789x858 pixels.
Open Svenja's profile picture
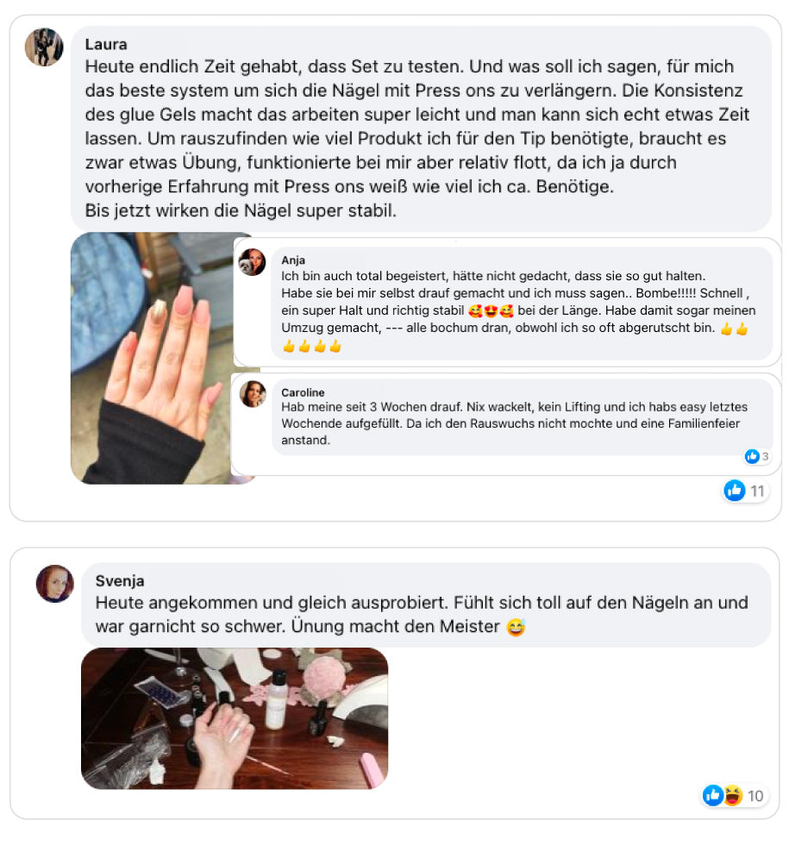tap(54, 584)
